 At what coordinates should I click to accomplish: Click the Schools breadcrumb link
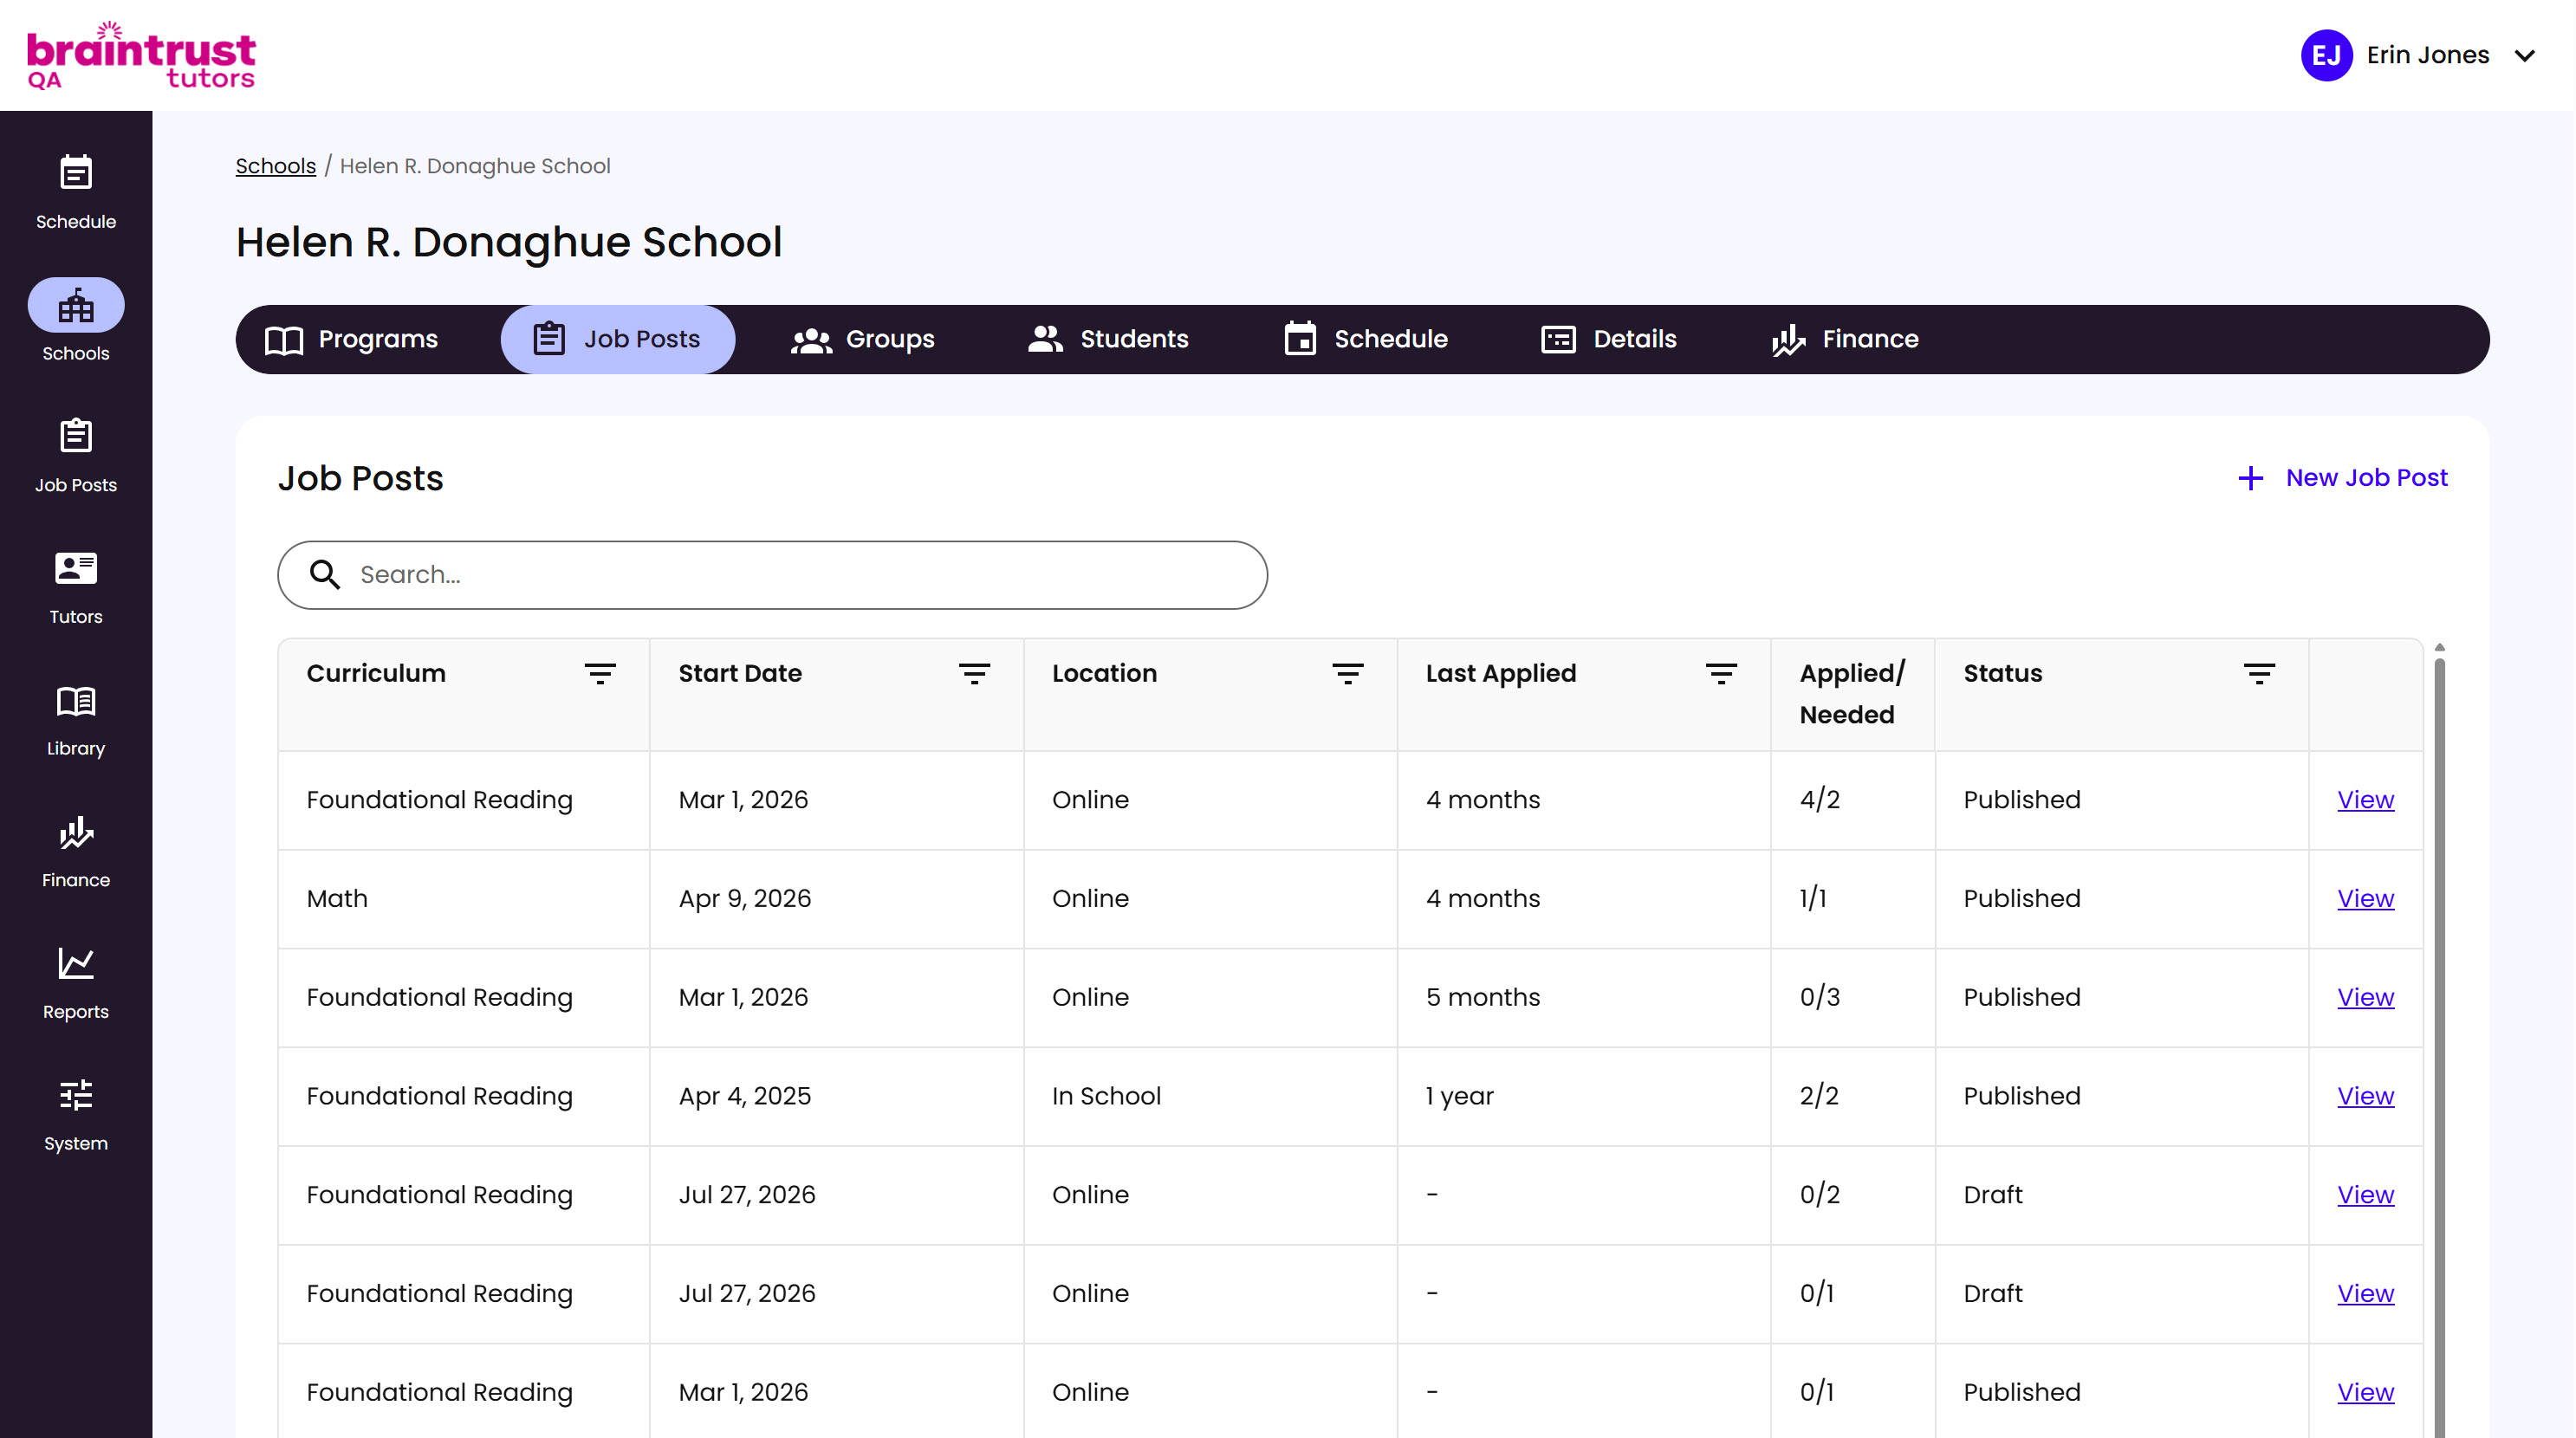(275, 166)
